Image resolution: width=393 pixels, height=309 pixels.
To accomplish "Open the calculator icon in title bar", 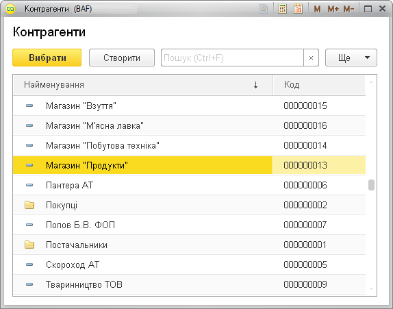I will click(x=282, y=9).
